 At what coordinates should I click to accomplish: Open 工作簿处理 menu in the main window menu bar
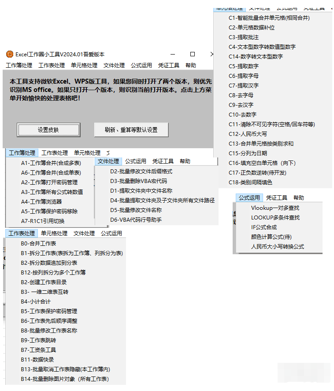(19, 66)
